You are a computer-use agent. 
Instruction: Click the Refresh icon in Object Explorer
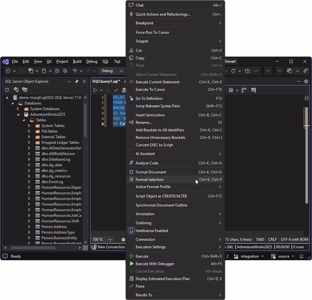(7, 90)
